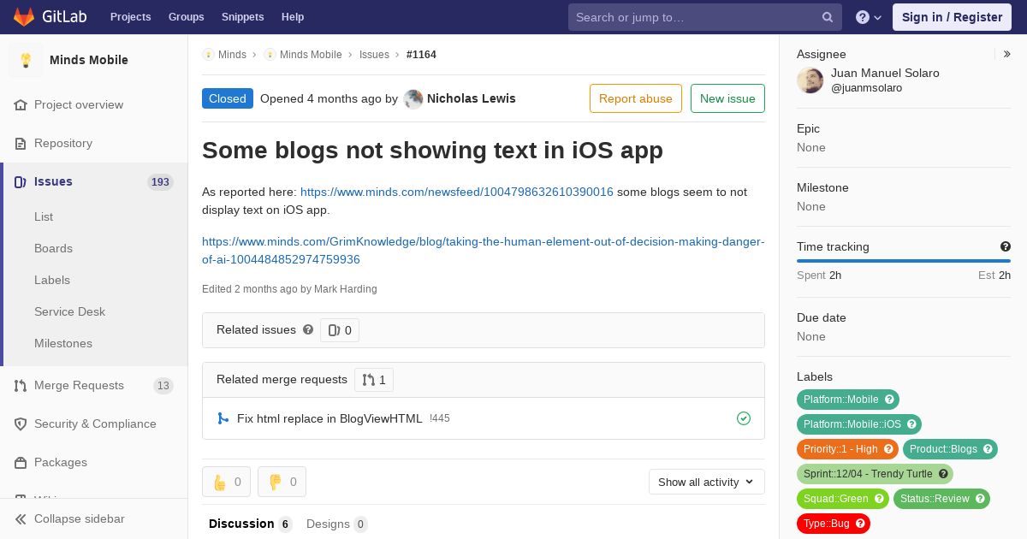Viewport: 1027px width, 539px height.
Task: Open the Projects menu in top bar
Action: click(x=130, y=17)
